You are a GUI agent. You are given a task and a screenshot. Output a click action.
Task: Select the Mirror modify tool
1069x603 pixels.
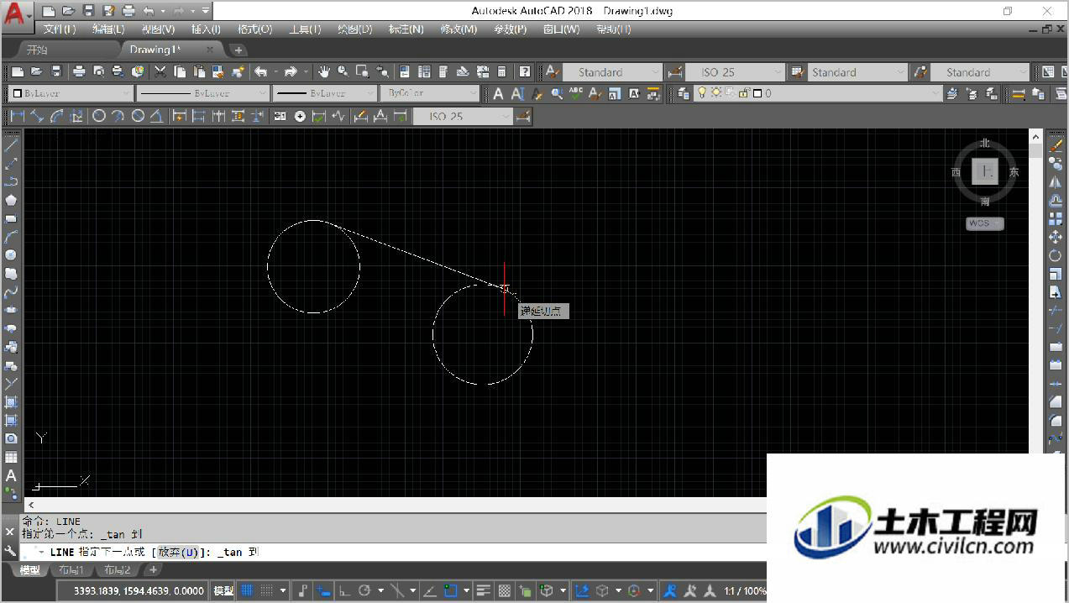1056,182
